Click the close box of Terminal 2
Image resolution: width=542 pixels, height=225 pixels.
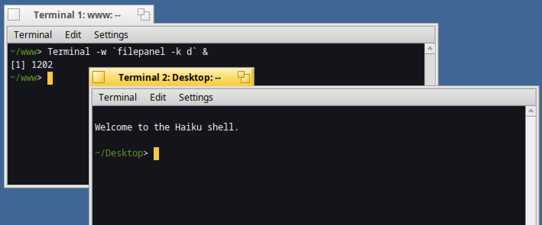pos(99,77)
